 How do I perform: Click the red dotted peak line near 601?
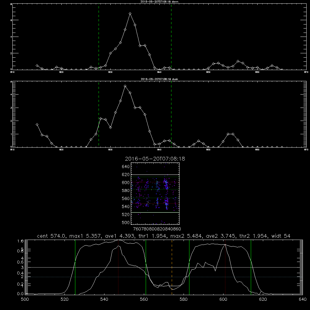point(225,267)
